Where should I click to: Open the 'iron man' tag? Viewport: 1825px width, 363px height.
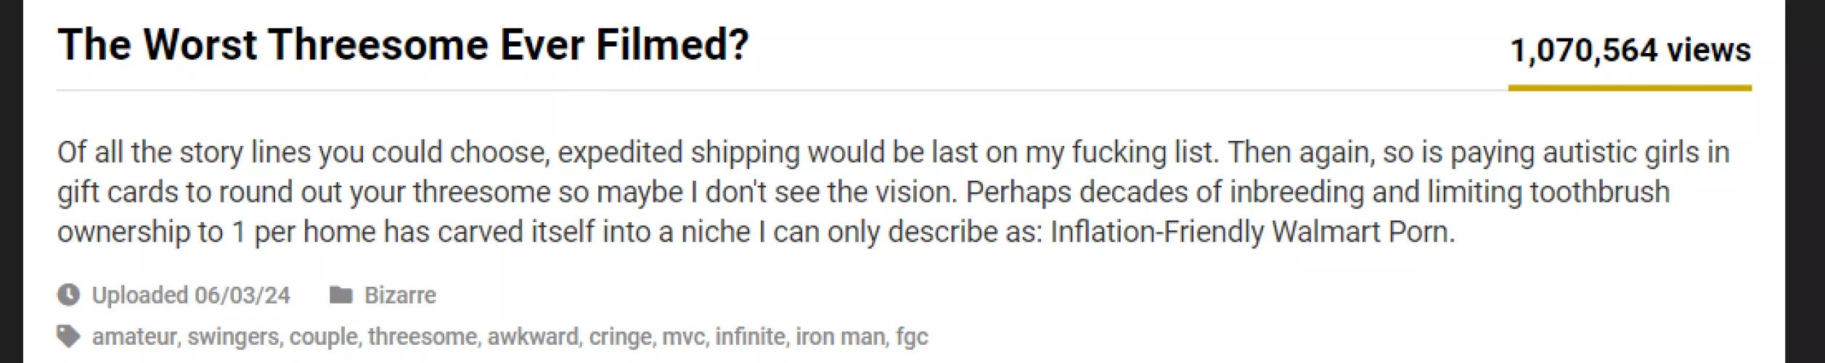coord(840,336)
